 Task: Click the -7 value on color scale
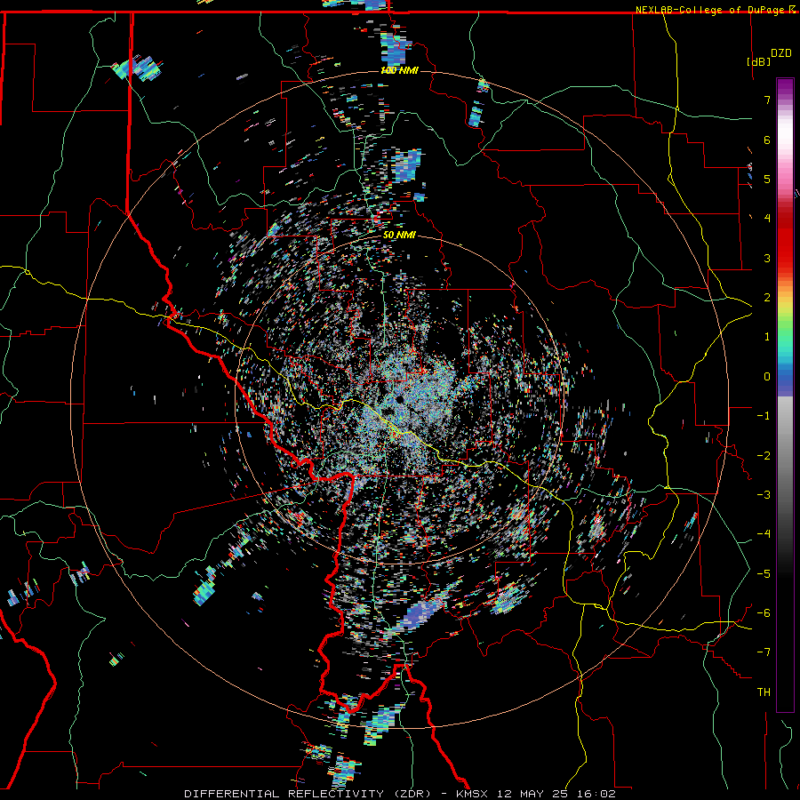coord(764,652)
